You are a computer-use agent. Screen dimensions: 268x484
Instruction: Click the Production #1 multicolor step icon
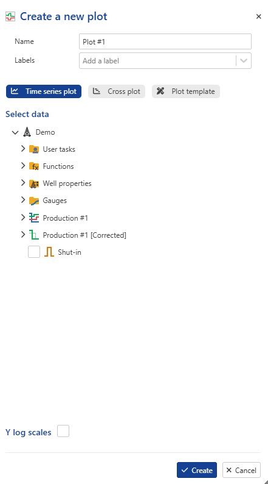click(x=34, y=218)
